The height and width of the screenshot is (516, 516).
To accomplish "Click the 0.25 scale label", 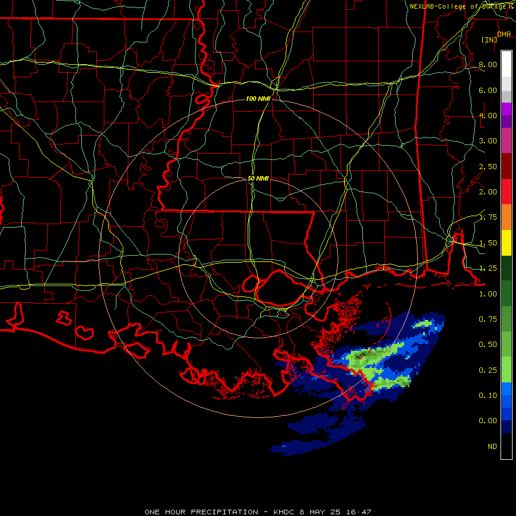I will pos(488,370).
